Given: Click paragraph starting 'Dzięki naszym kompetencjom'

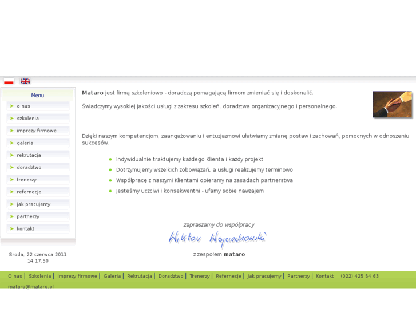Looking at the screenshot, I should [245, 139].
